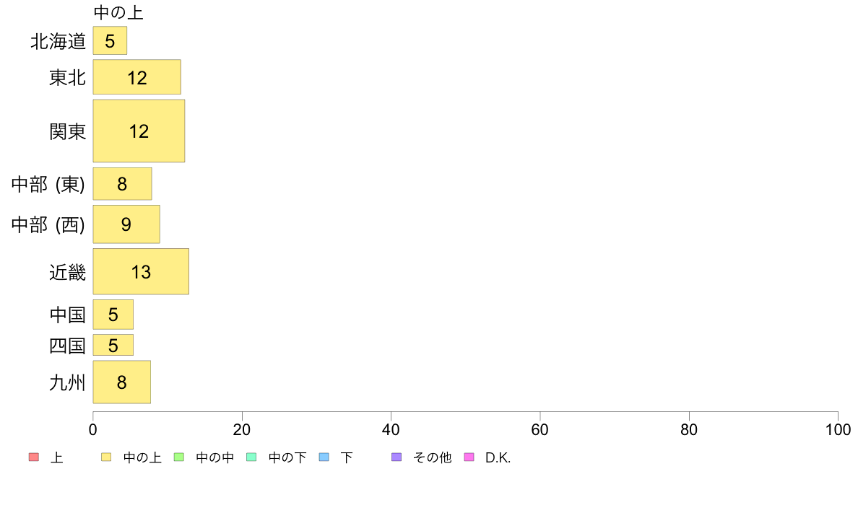
Task: Select the 関東 bar showing 12
Action: [x=139, y=131]
